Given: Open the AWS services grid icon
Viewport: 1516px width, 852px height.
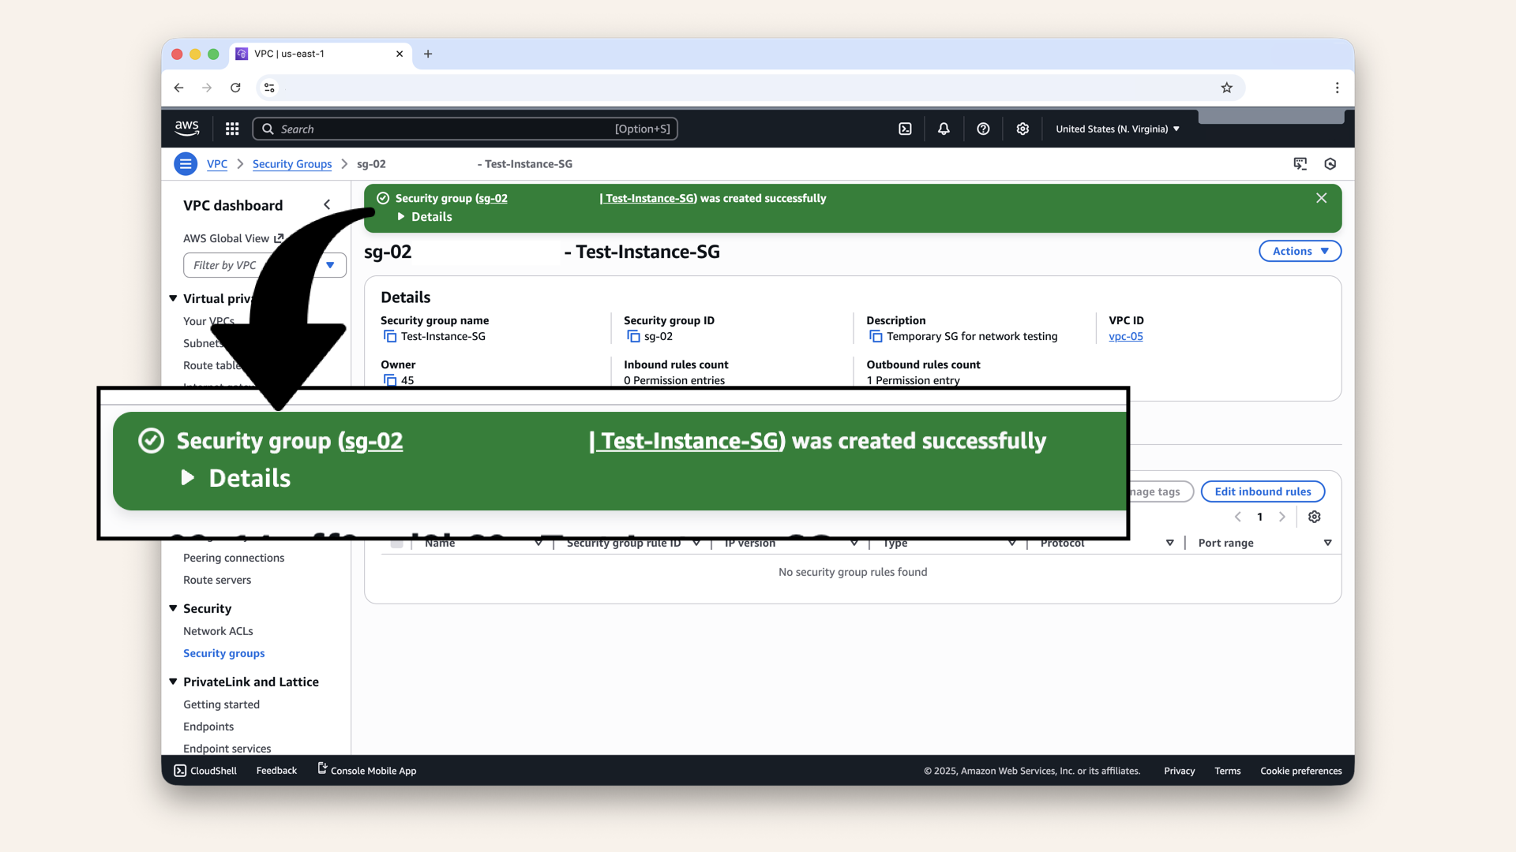Looking at the screenshot, I should (231, 128).
